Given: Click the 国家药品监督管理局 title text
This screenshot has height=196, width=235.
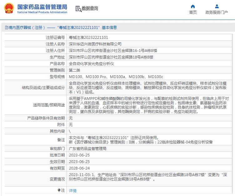Looking at the screenshot, I should [x=42, y=7].
